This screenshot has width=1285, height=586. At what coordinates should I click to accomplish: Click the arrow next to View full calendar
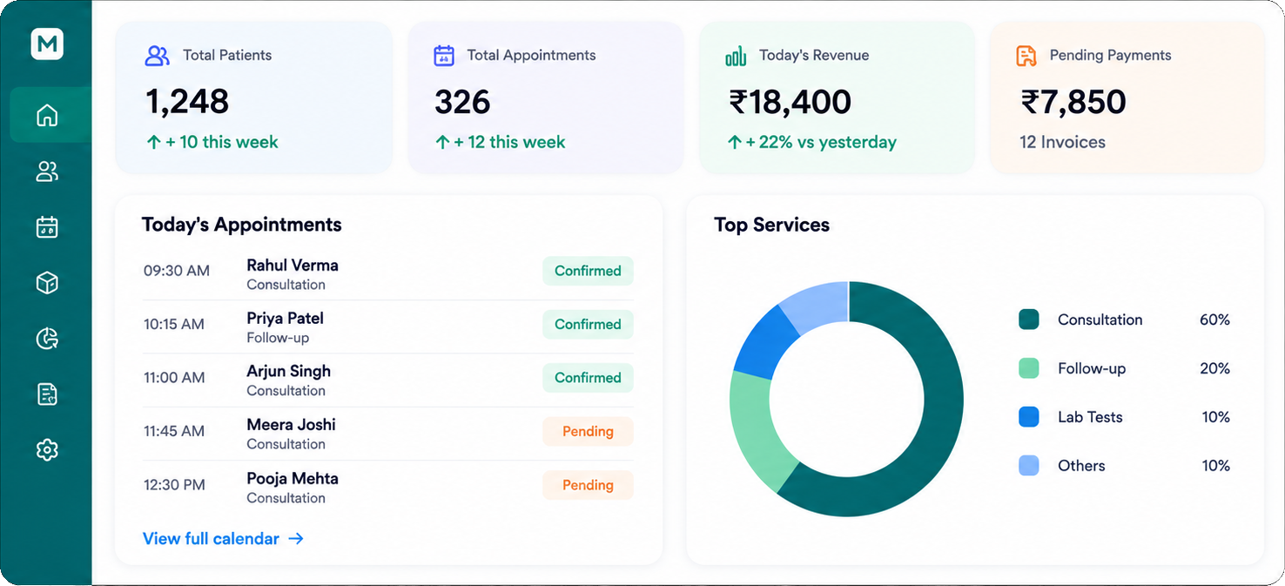(x=296, y=539)
